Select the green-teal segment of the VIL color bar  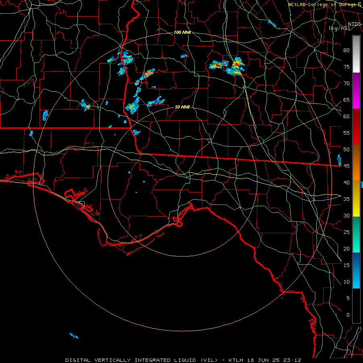(x=356, y=234)
